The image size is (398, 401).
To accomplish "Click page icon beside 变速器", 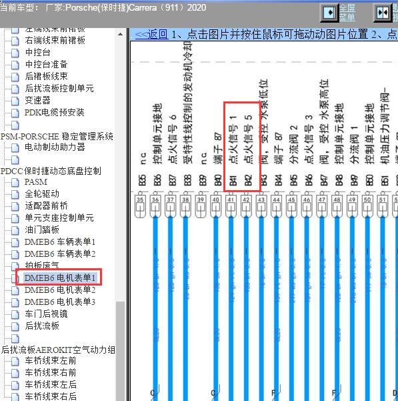I will [x=15, y=101].
